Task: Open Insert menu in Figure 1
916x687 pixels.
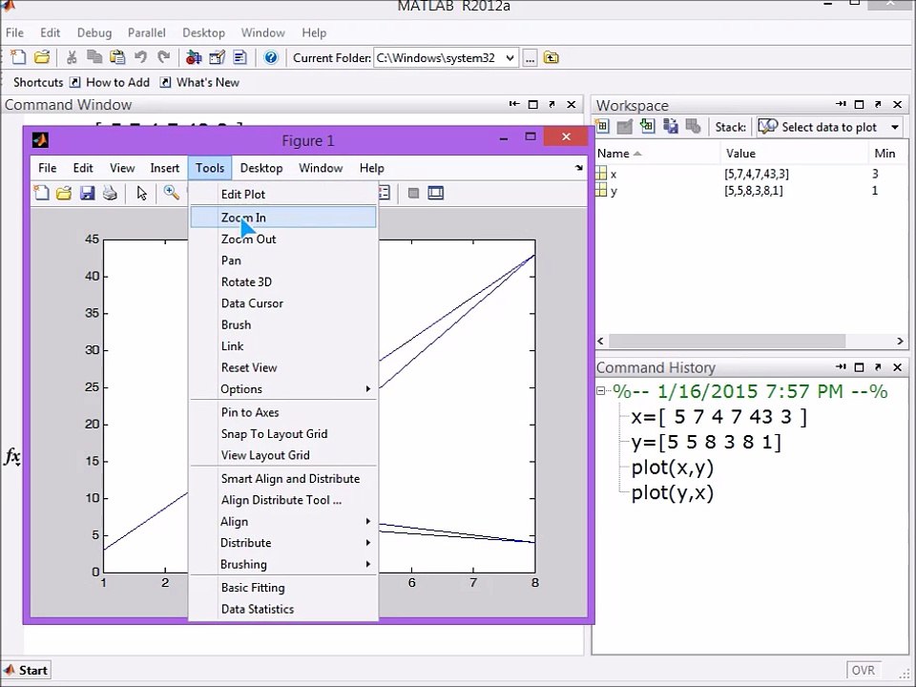Action: coord(165,168)
